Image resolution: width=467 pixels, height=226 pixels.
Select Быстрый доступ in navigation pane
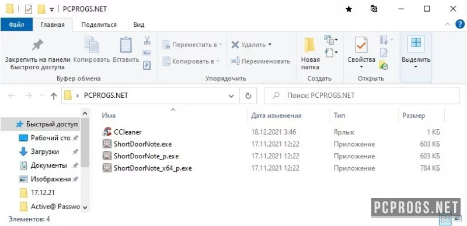pos(40,124)
